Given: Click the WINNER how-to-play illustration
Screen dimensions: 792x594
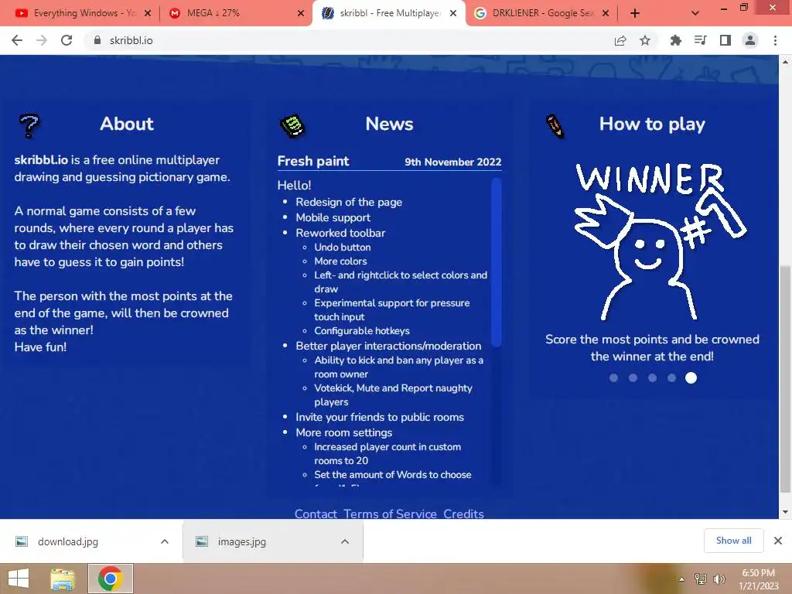Looking at the screenshot, I should (660, 241).
